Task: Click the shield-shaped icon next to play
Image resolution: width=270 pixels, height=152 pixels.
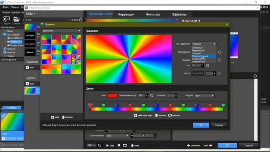Action: (119, 145)
